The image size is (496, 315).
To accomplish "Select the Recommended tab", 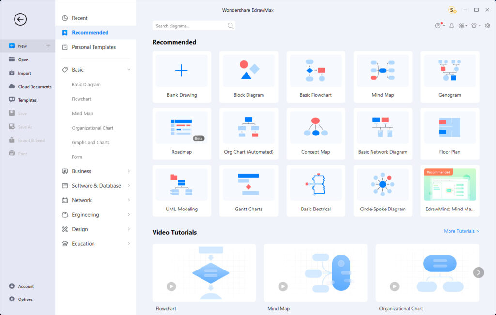I will click(95, 32).
